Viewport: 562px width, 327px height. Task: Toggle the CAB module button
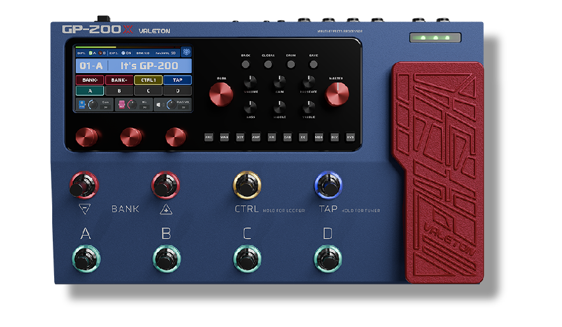click(288, 137)
